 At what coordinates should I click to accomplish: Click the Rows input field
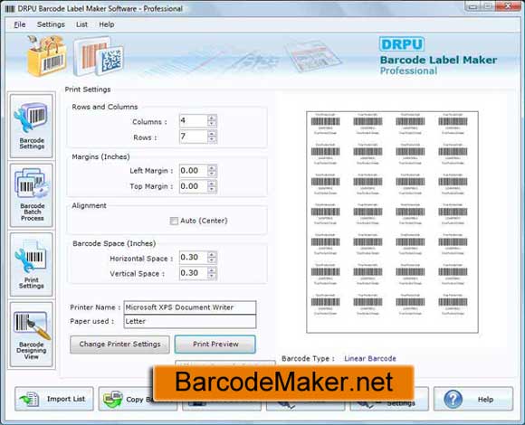(194, 137)
